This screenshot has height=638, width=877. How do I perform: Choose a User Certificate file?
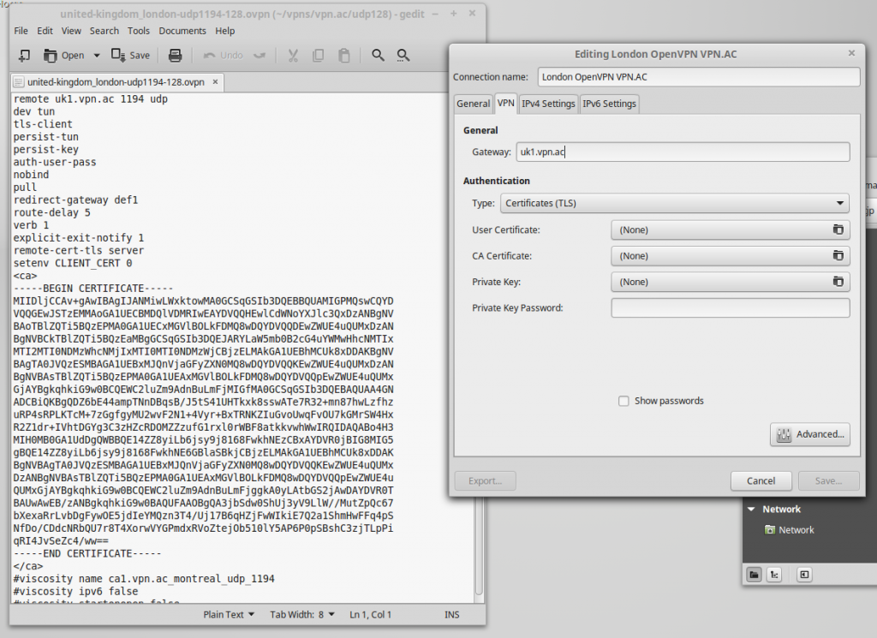(x=730, y=230)
